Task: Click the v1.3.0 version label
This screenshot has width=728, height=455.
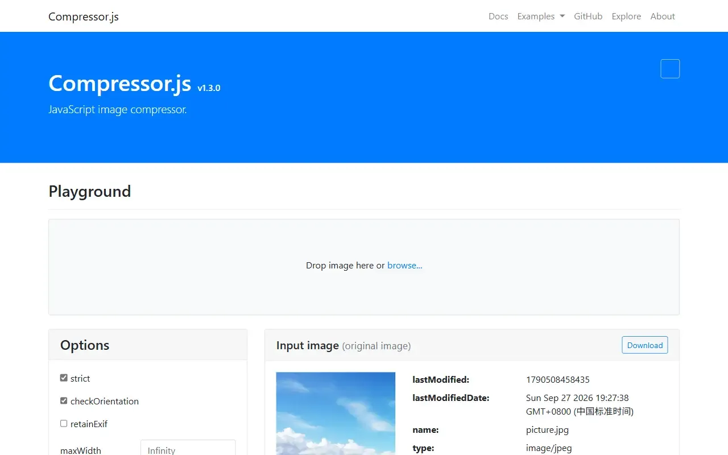Action: [x=209, y=88]
